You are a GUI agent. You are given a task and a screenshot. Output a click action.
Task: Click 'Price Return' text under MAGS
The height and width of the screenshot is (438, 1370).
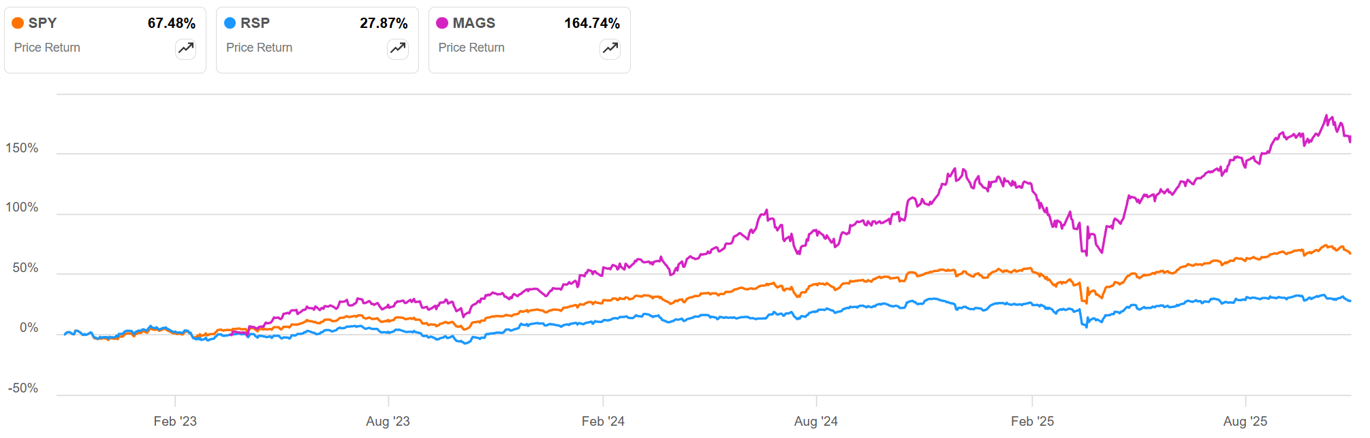[471, 48]
